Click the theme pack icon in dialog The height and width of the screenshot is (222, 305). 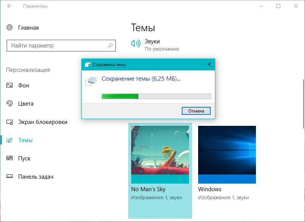[91, 81]
